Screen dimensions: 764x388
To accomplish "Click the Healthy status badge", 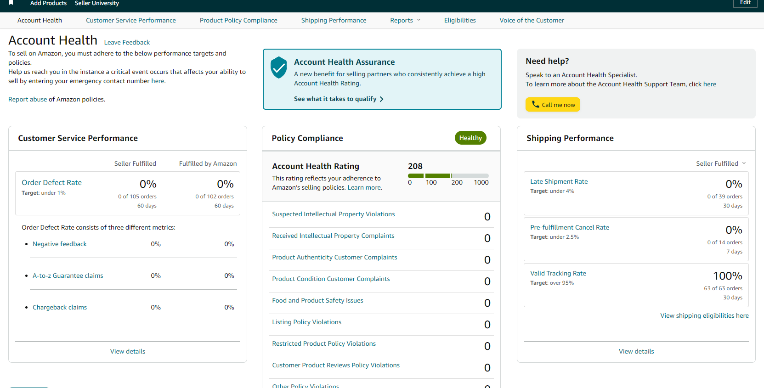I will 470,138.
